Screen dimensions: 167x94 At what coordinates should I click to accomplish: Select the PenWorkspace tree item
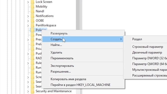tap(46, 25)
